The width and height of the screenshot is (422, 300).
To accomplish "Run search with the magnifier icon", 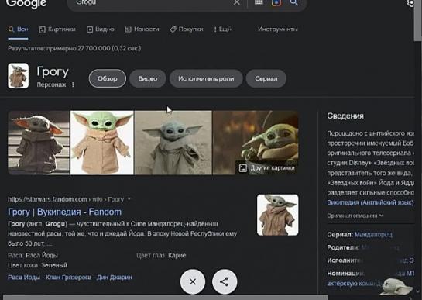I will 294,2.
